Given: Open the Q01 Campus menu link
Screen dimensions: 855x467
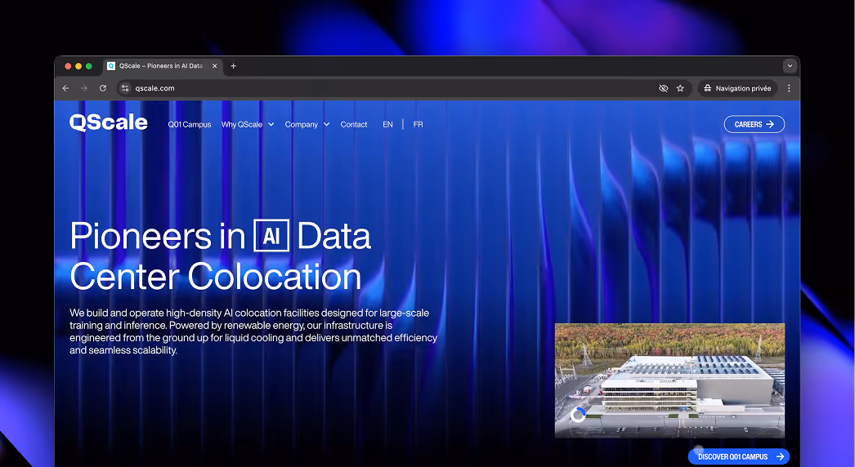Looking at the screenshot, I should tap(189, 125).
